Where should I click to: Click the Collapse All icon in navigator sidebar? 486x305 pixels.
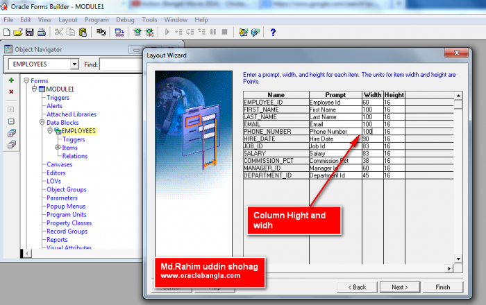pos(12,144)
